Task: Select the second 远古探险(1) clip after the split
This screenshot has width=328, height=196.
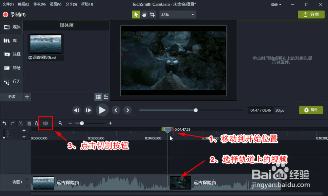Action: tap(224, 183)
